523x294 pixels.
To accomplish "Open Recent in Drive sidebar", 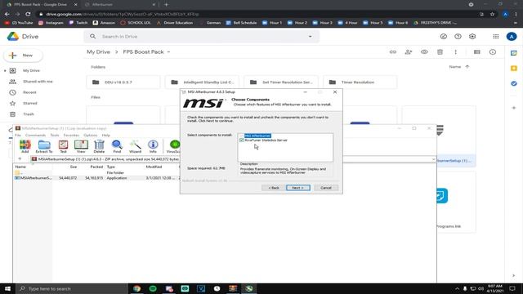I will coord(29,92).
